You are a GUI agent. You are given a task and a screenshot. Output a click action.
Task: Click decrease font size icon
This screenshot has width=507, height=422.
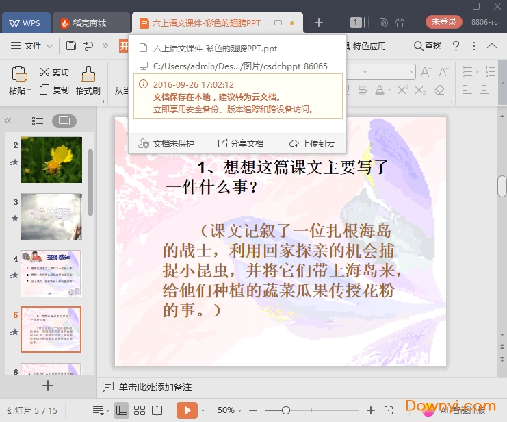(x=443, y=72)
